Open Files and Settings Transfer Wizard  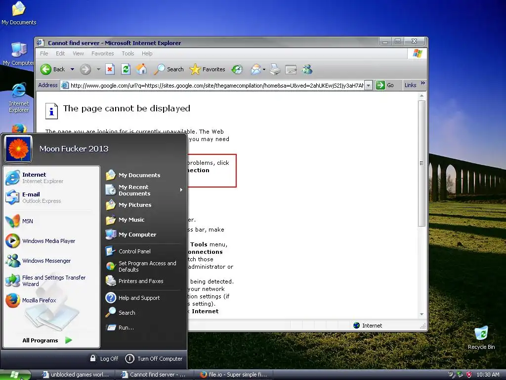pos(51,281)
